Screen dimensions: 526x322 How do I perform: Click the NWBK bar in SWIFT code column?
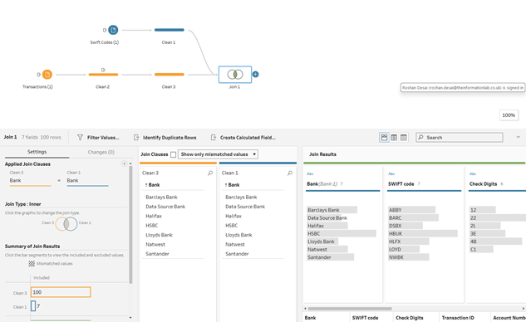(x=409, y=257)
